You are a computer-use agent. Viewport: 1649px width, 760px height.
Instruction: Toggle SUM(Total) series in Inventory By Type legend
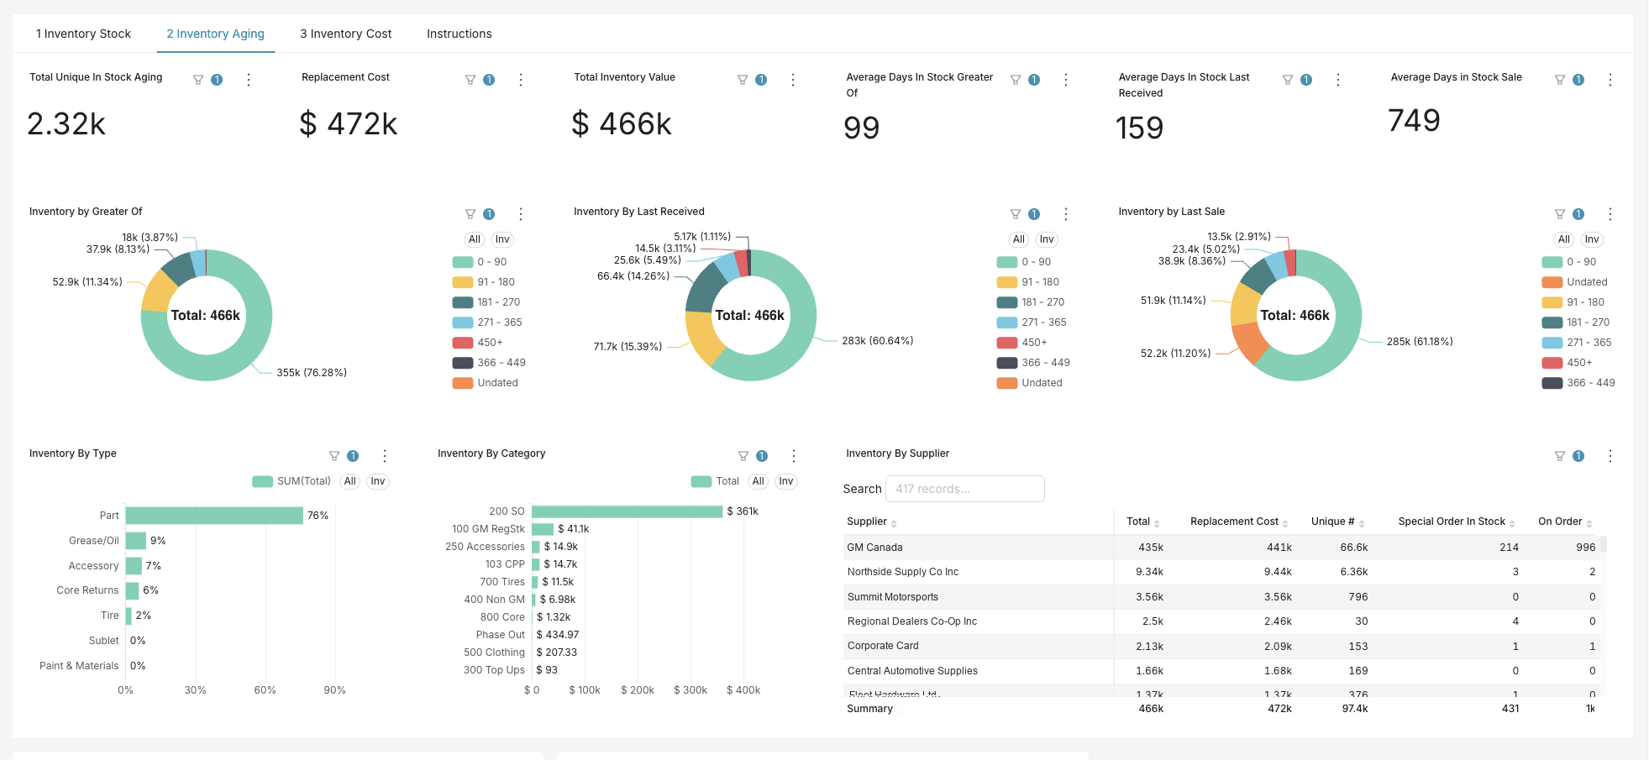coord(291,481)
